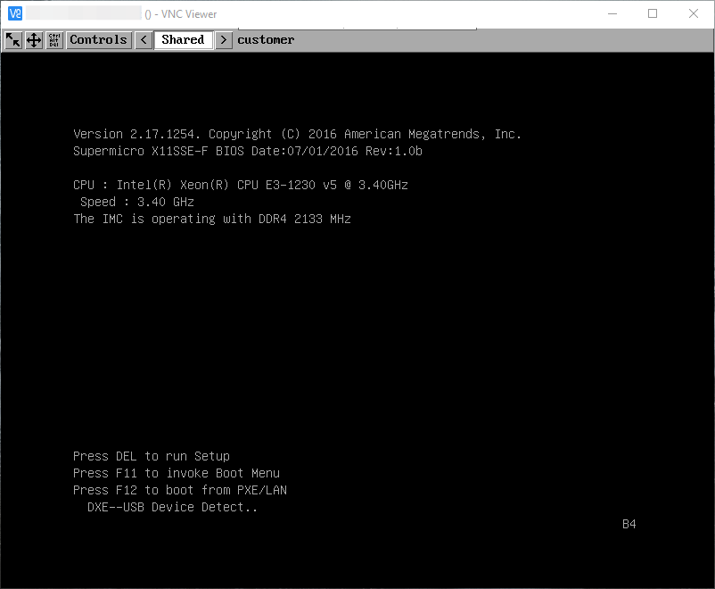Viewport: 715px width, 589px height.
Task: Click the 'Supermicro X11SSE-F BIOS Date' line
Action: click(248, 151)
